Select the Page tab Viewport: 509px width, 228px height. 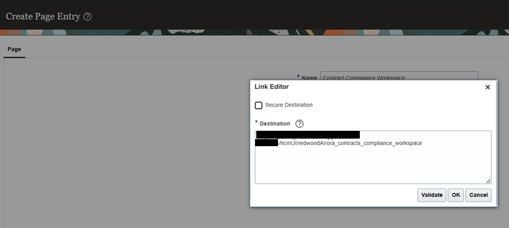[x=14, y=49]
